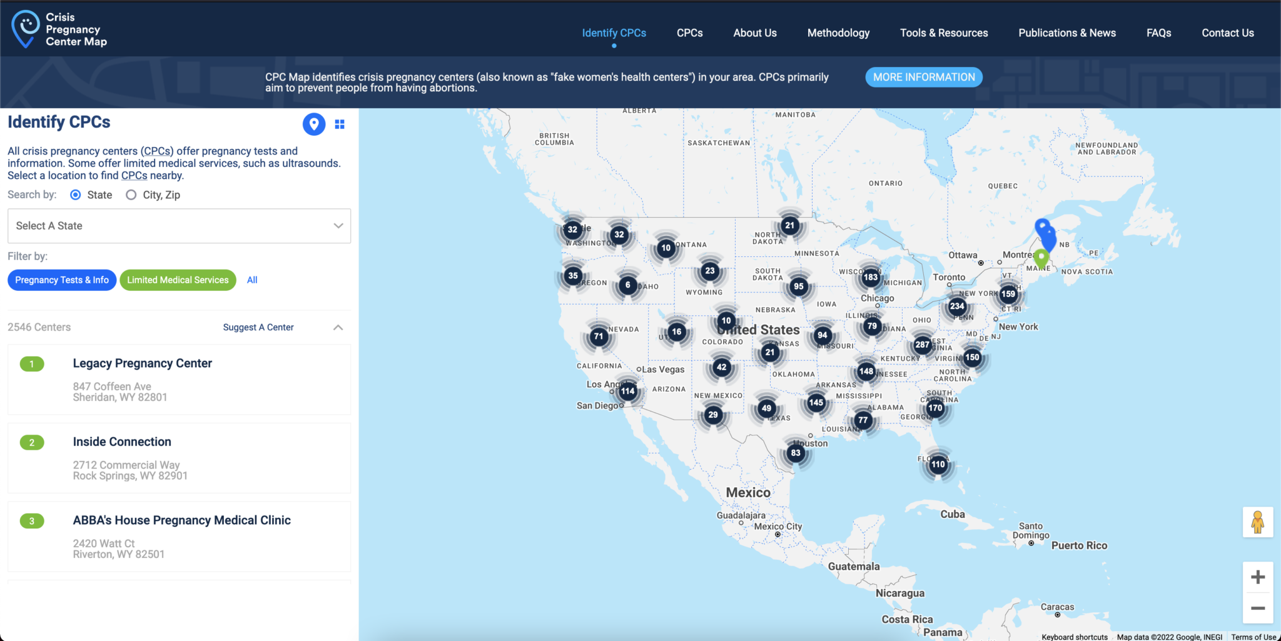The image size is (1281, 641).
Task: Zoom in on the map with the plus icon
Action: click(1258, 576)
